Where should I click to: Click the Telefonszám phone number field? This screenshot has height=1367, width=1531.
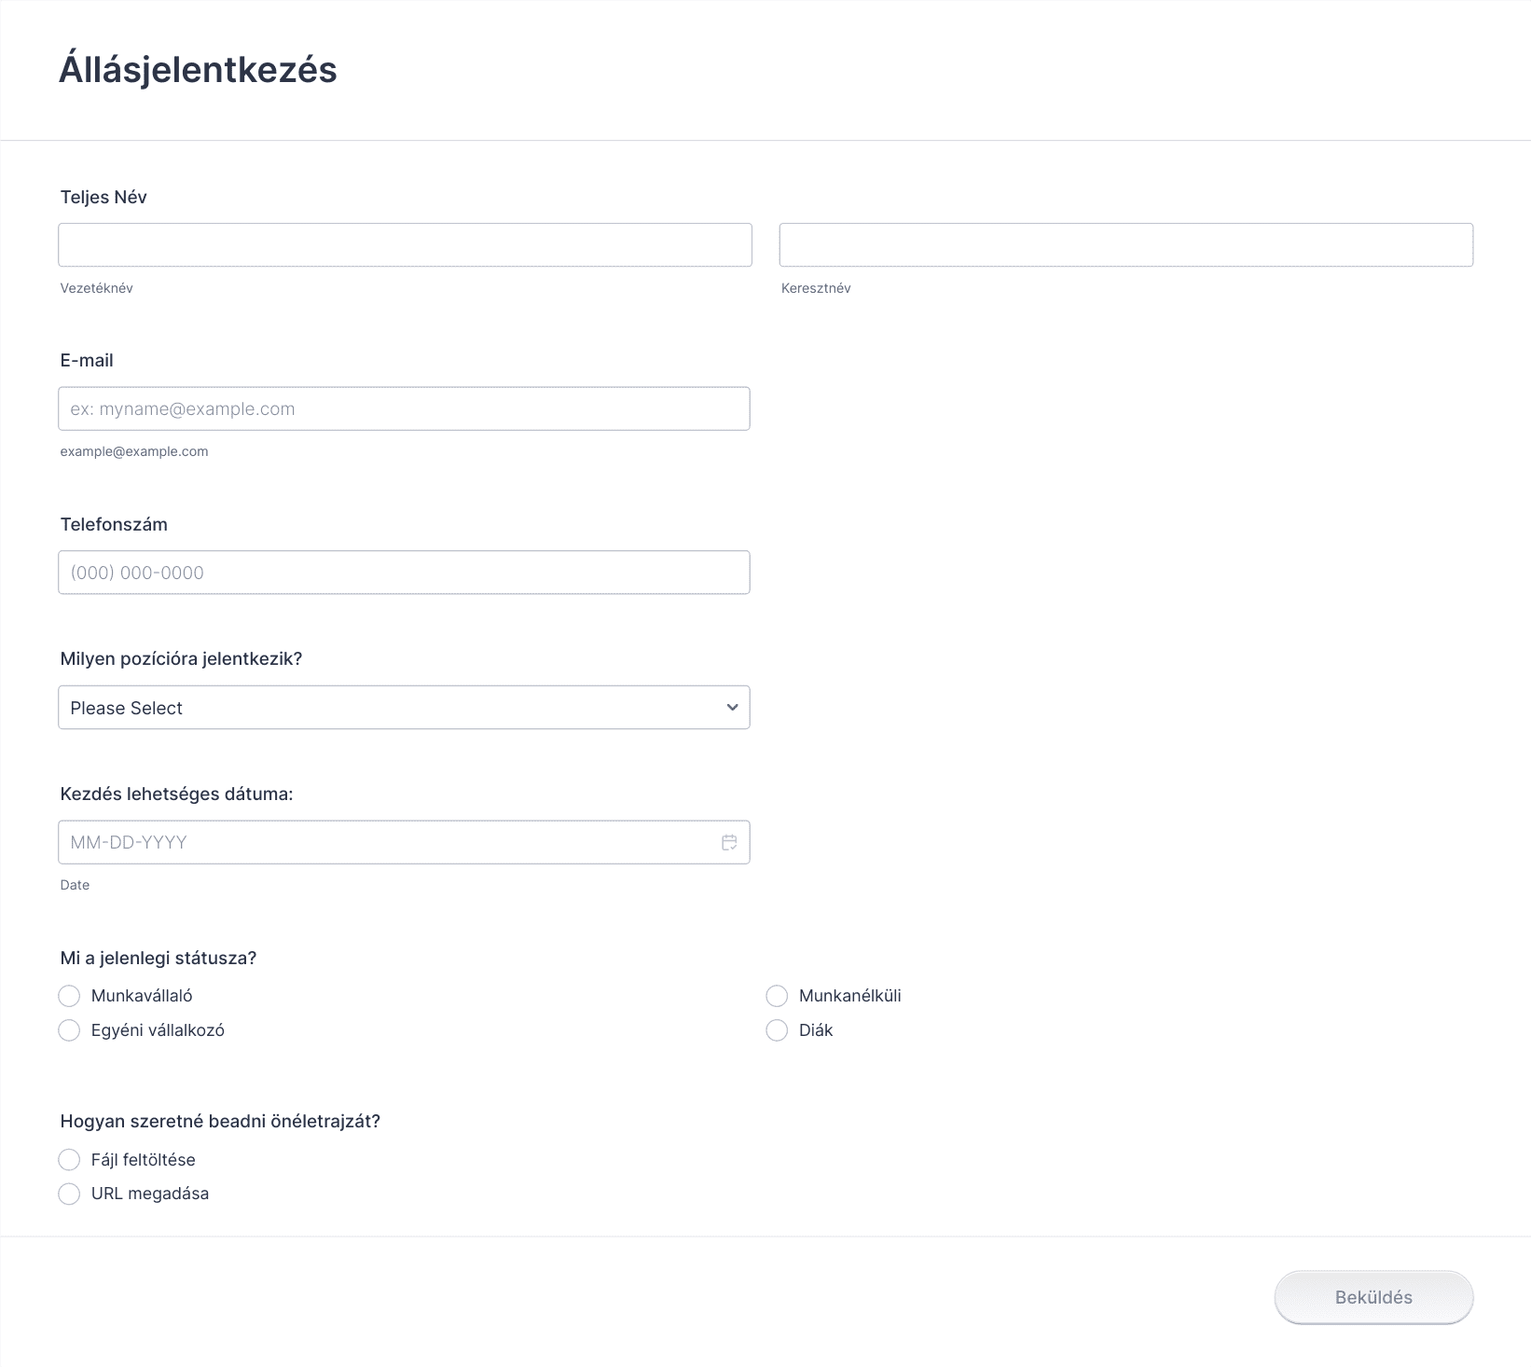[x=404, y=573]
